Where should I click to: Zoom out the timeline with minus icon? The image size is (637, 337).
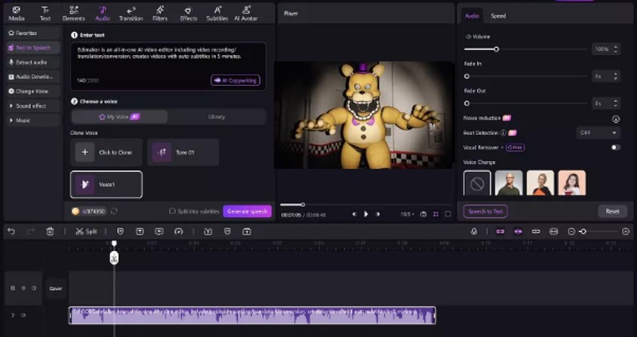click(571, 231)
